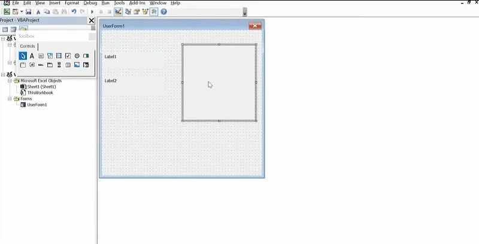This screenshot has height=244, width=479.
Task: Toggle Folders icon in Project panel
Action: [23, 29]
